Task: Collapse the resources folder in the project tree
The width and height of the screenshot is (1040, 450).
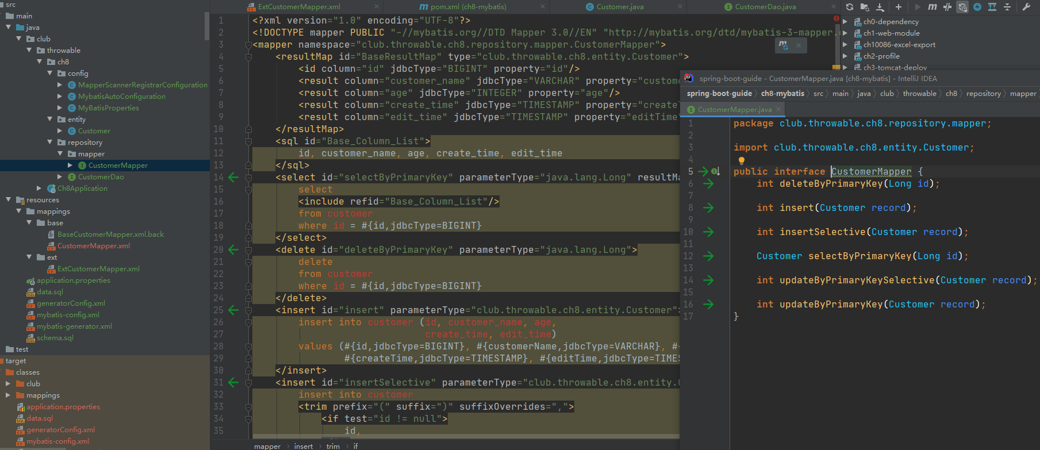Action: pyautogui.click(x=9, y=199)
